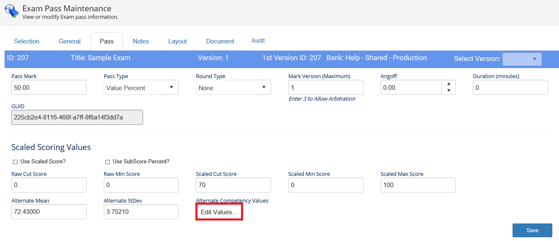Switch to the Selection tab

[x=27, y=41]
